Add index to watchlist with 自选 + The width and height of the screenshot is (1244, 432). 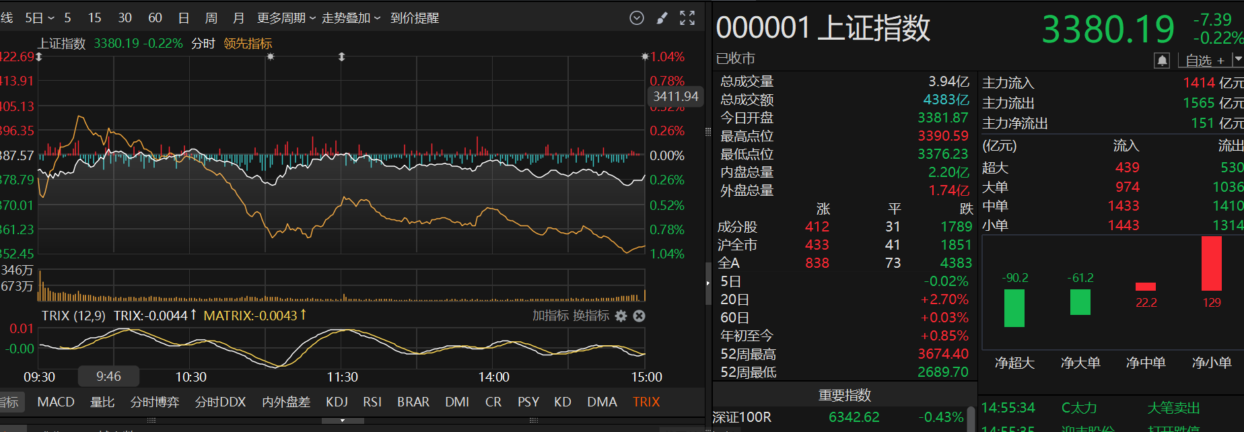[1205, 61]
